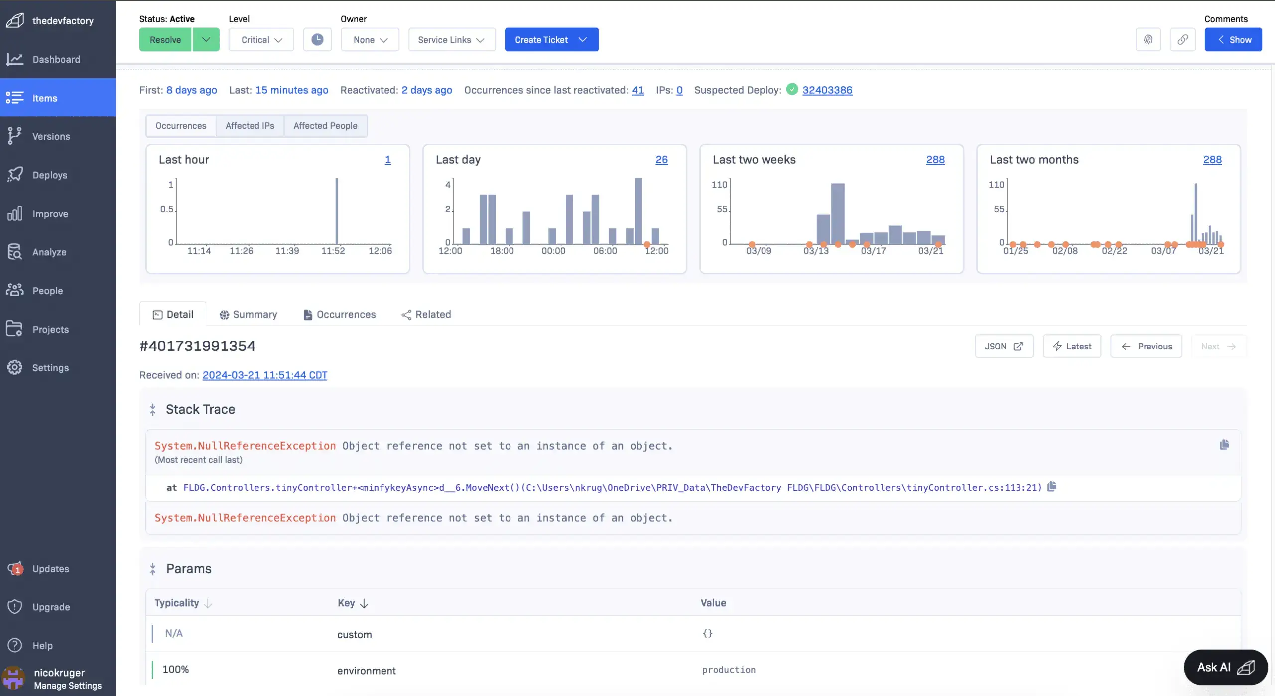Open the Updates notifications in sidebar
1275x696 pixels.
(51, 568)
